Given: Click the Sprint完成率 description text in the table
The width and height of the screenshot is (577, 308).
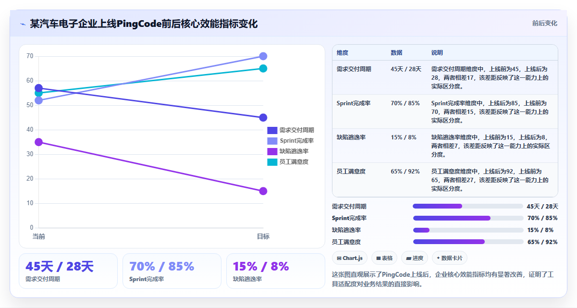Looking at the screenshot, I should point(490,112).
